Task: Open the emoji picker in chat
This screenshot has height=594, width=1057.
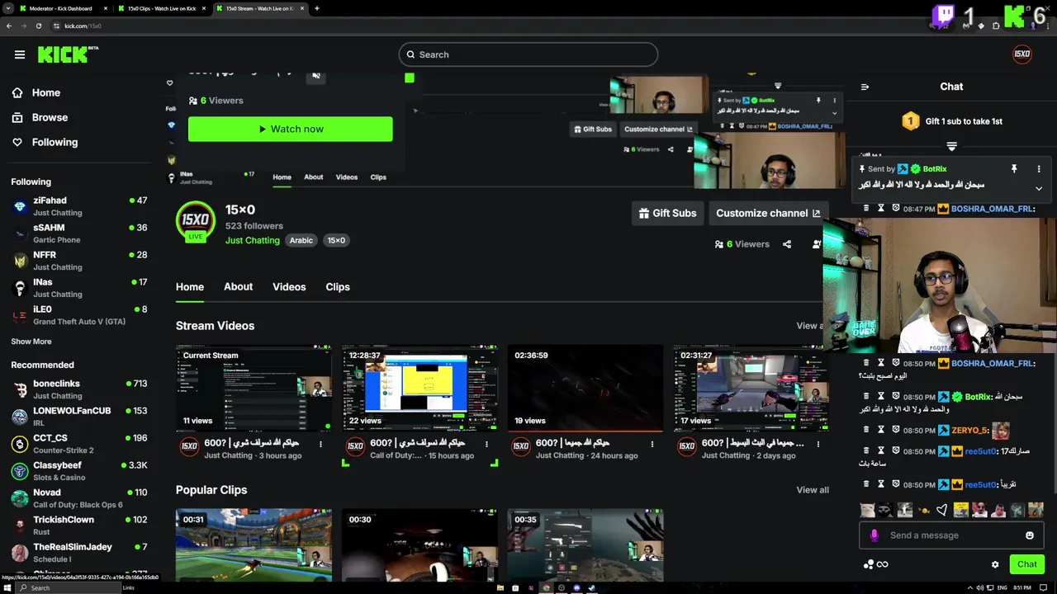Action: pos(1030,535)
